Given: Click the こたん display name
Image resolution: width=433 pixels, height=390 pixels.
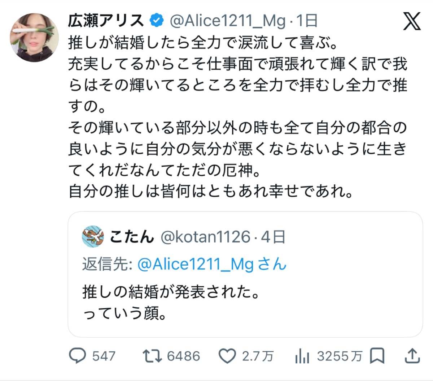Looking at the screenshot, I should click(132, 237).
